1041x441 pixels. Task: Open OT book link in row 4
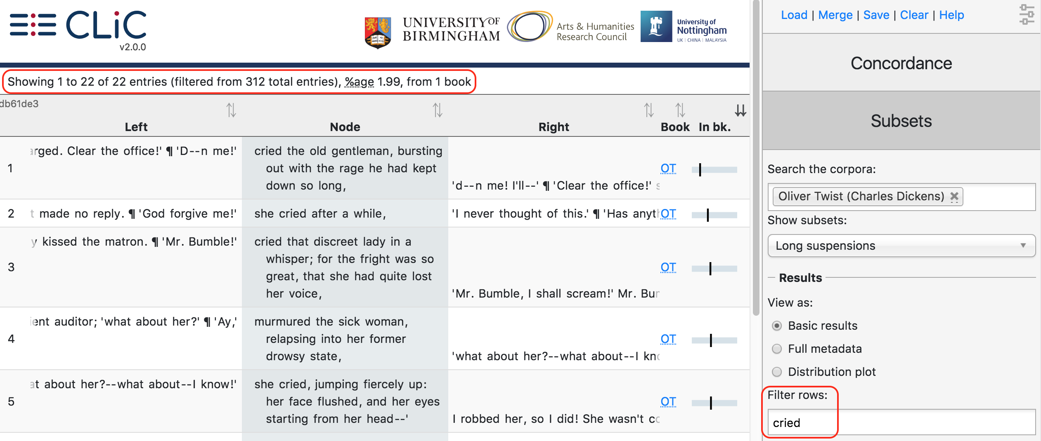[668, 339]
